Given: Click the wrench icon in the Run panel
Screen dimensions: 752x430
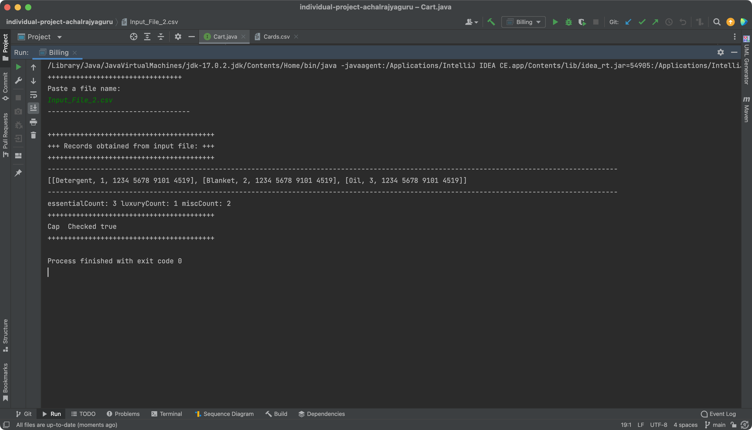Looking at the screenshot, I should click(18, 81).
